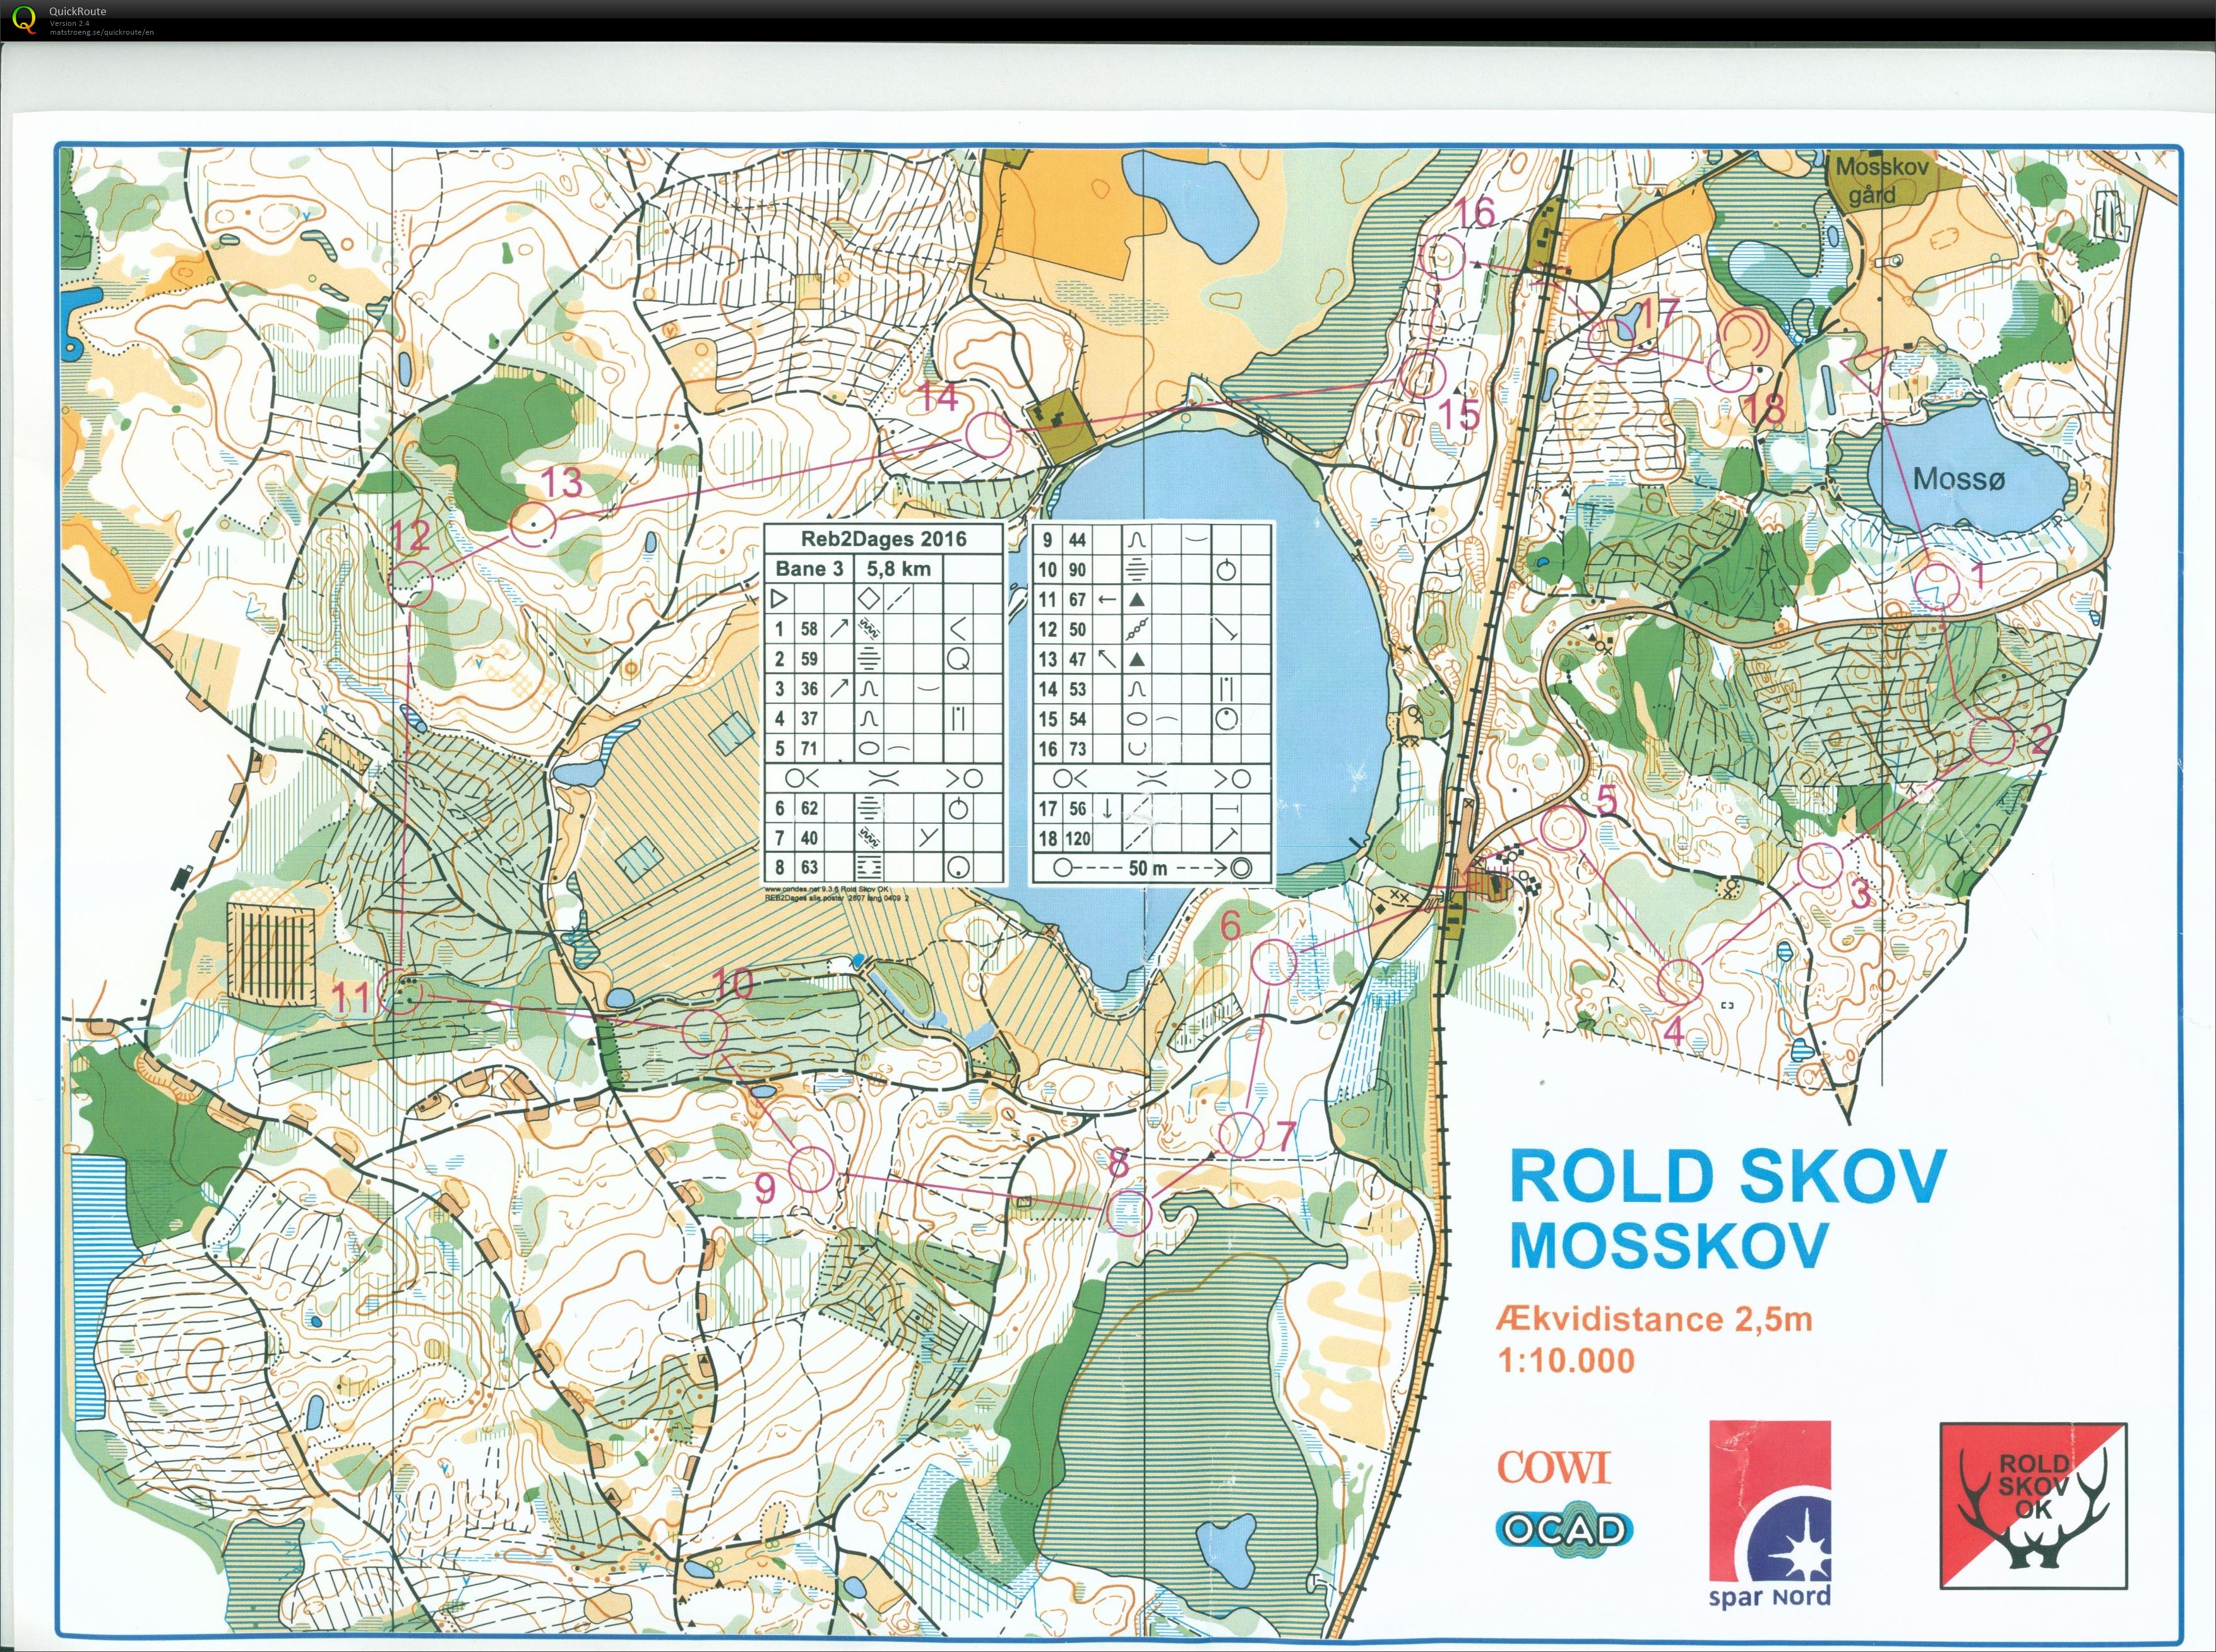Open the matstroeng.se/quickroute/en link
The height and width of the screenshot is (1652, 2216).
[102, 32]
